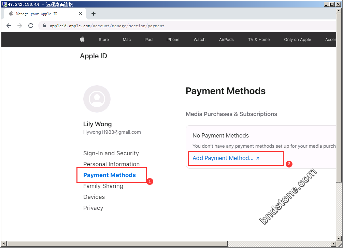The width and height of the screenshot is (343, 248).
Task: Click the Apple ID page heading
Action: coord(94,56)
